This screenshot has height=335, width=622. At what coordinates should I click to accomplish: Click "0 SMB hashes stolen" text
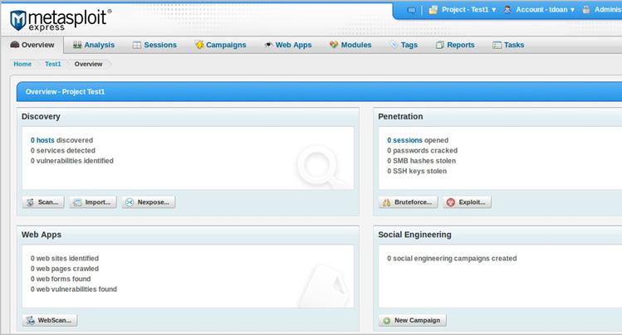coord(421,161)
